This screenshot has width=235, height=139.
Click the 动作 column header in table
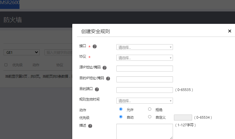point(36,65)
